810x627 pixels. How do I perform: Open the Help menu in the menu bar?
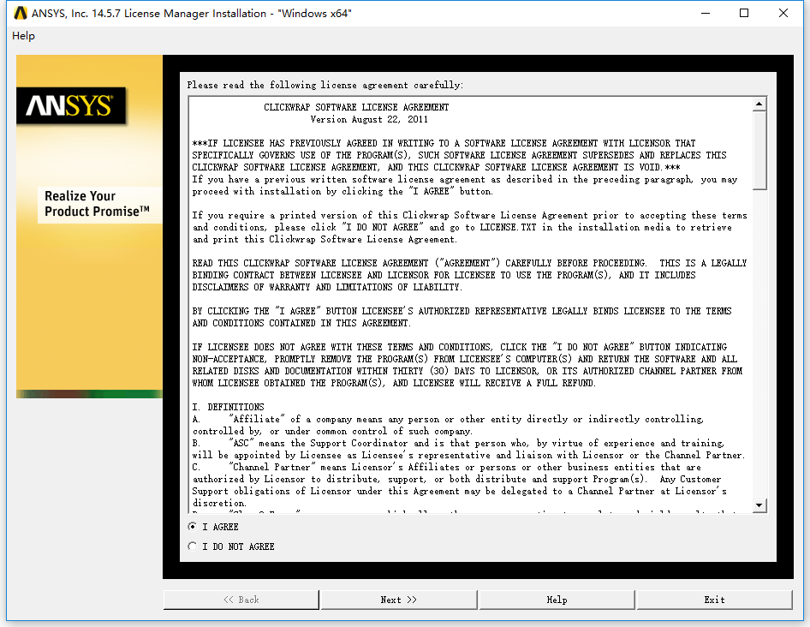point(23,36)
